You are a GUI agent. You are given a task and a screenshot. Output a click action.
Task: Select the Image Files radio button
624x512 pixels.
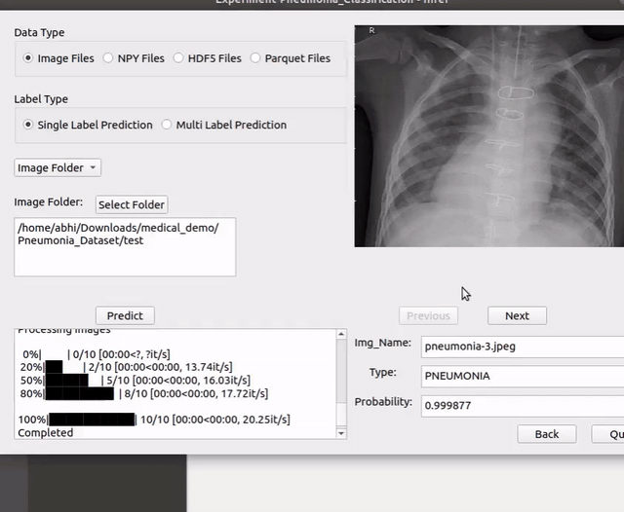(x=28, y=58)
